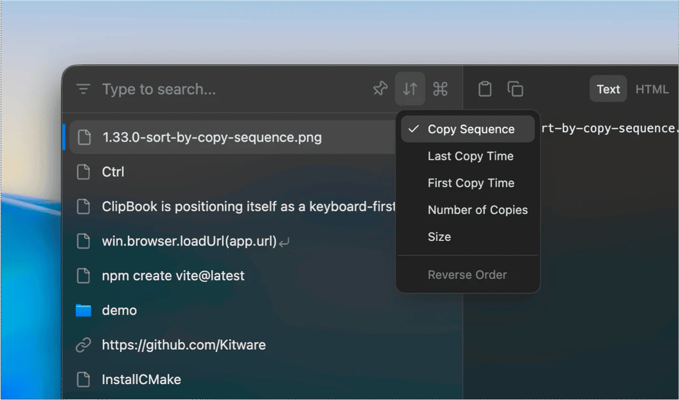Enable sorting by Last Copy Time
679x400 pixels.
[470, 156]
